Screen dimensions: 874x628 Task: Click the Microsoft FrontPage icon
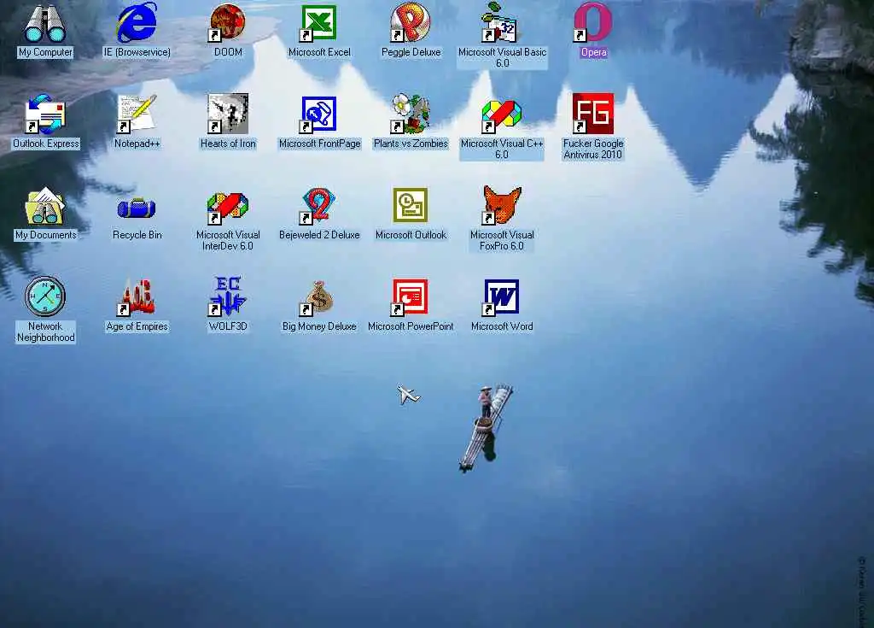click(319, 114)
